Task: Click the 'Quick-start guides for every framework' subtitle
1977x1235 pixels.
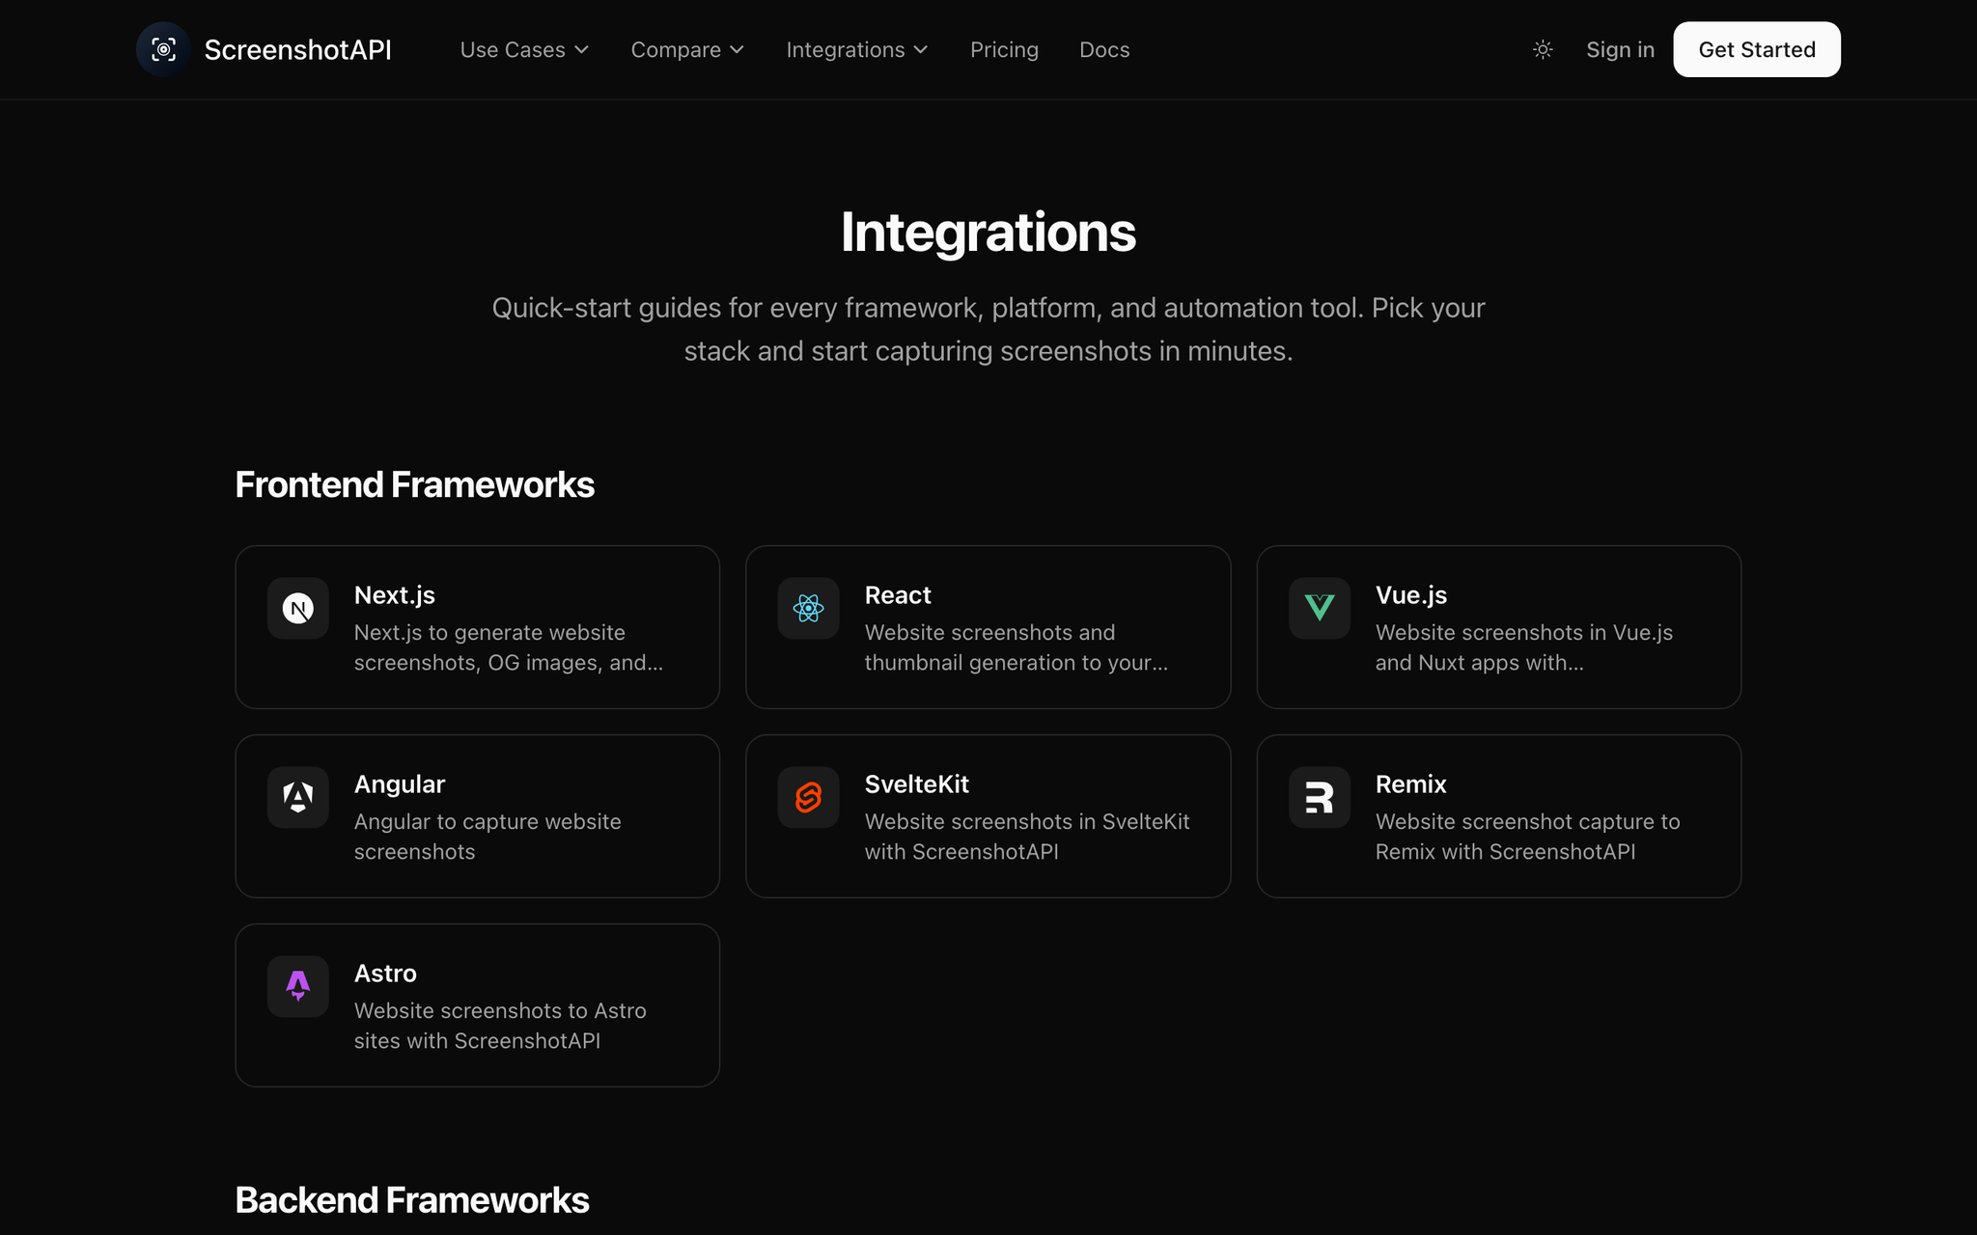Action: (x=988, y=329)
